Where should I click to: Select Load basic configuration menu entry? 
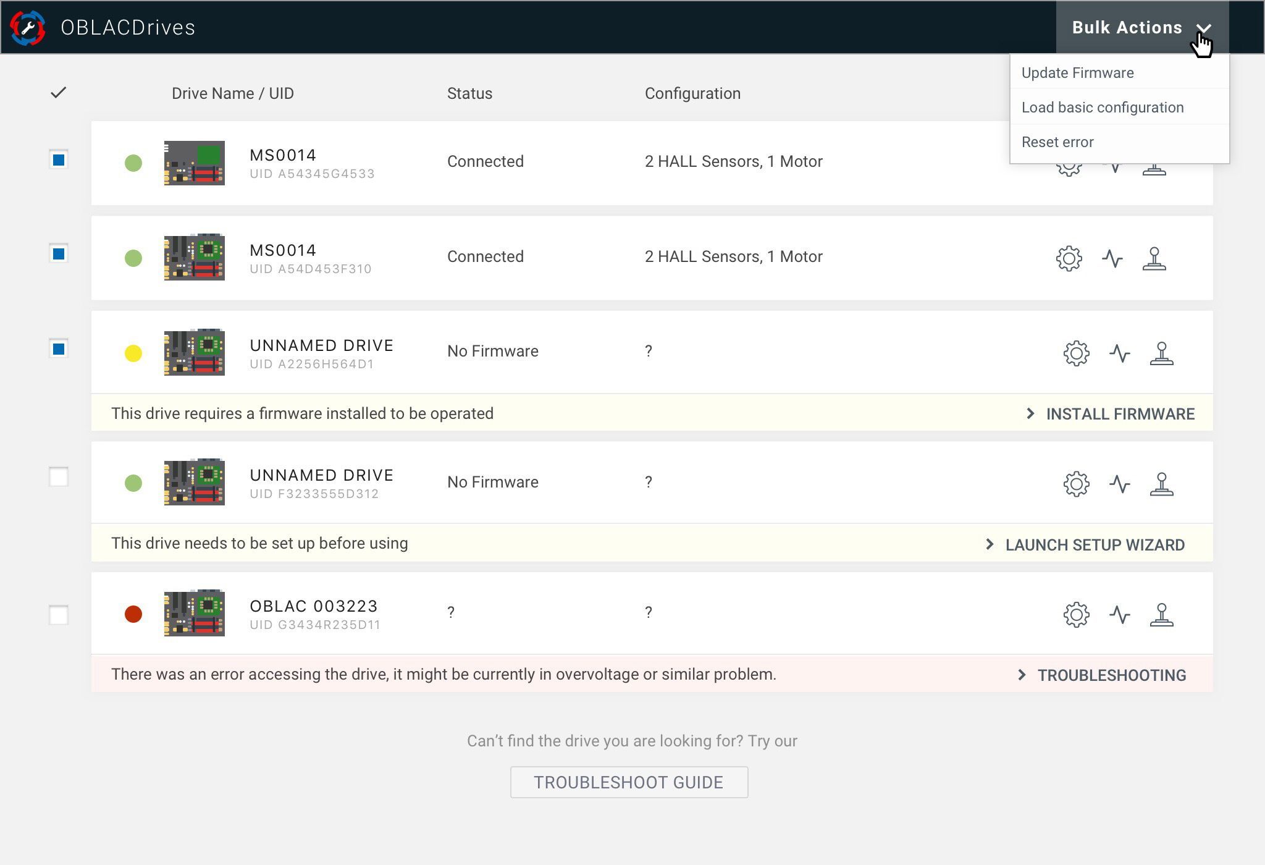click(x=1102, y=108)
